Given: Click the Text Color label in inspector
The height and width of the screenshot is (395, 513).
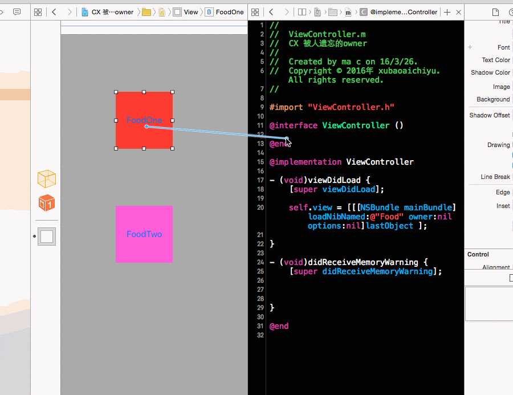Looking at the screenshot, I should [496, 60].
